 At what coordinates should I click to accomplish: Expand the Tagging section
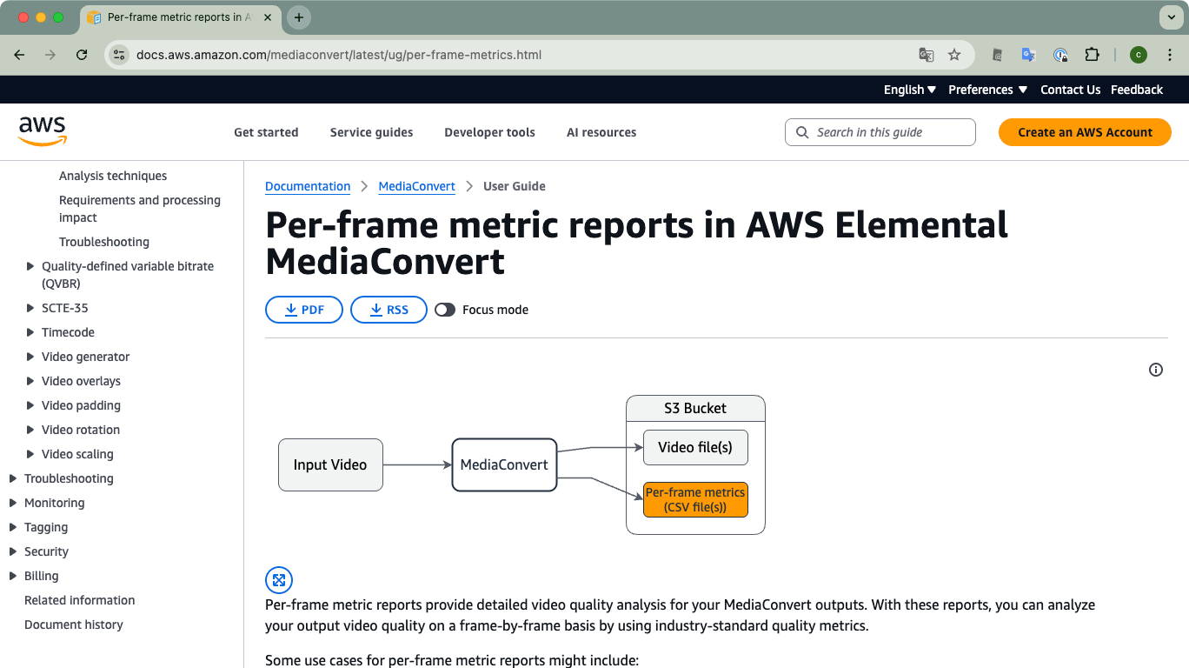point(13,527)
